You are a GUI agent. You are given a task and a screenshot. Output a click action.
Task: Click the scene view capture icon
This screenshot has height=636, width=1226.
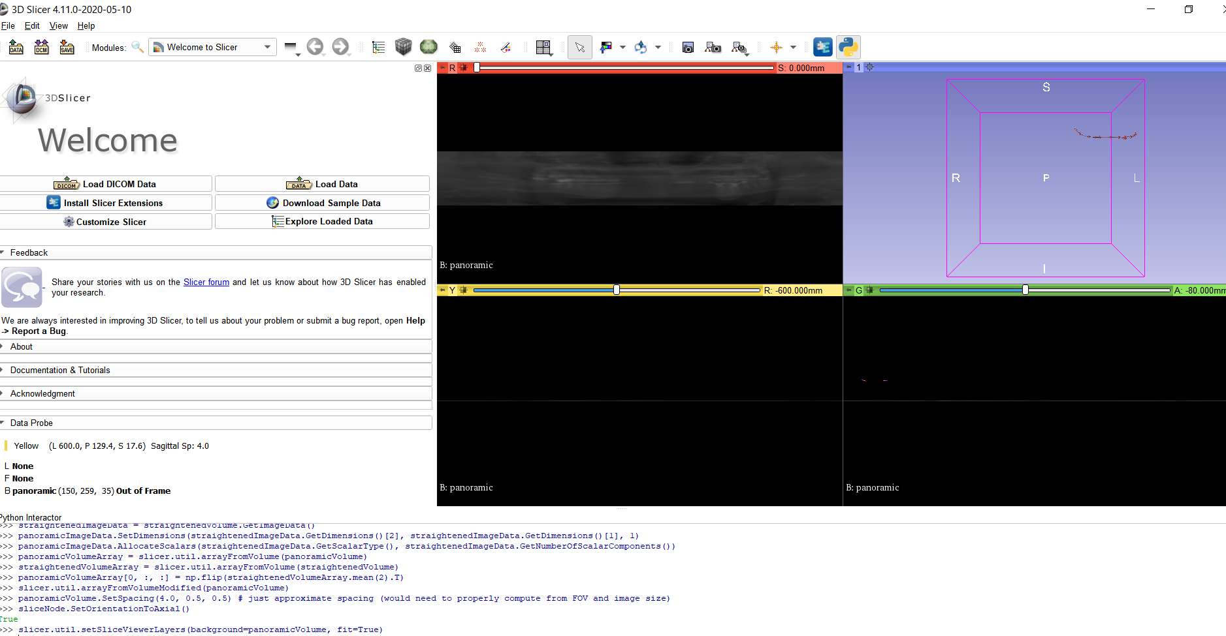pyautogui.click(x=713, y=47)
